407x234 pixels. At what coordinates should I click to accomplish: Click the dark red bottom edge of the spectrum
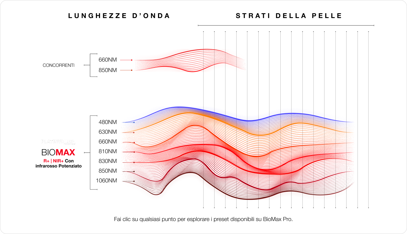pos(254,197)
